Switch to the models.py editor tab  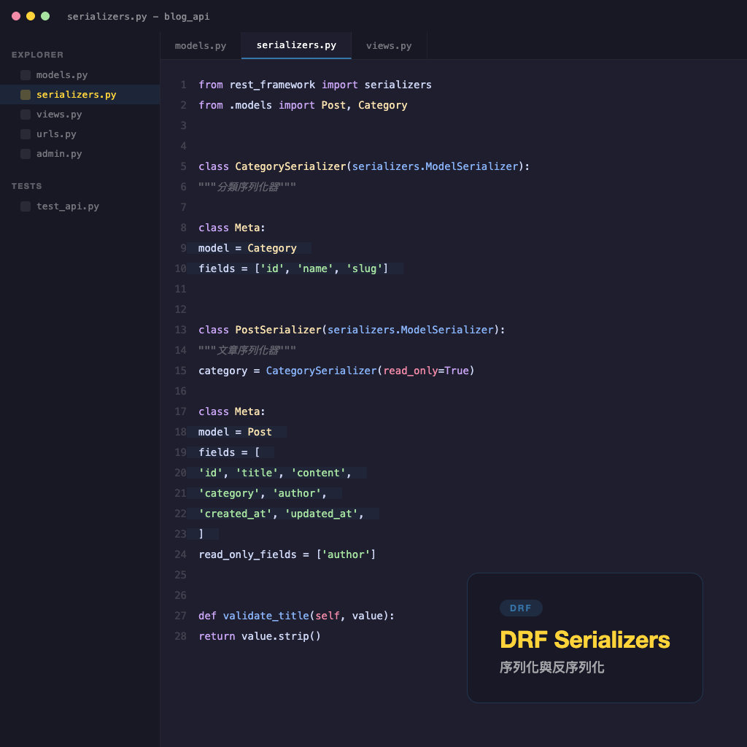tap(201, 46)
